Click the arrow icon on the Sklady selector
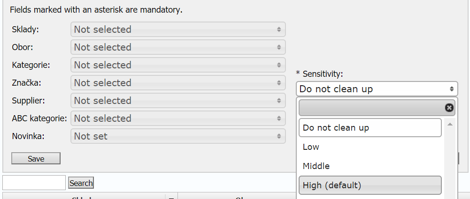 point(279,29)
